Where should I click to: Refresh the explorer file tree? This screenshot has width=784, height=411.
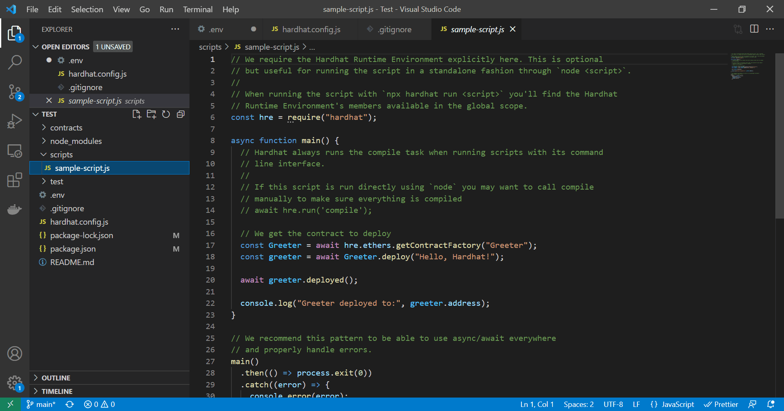[x=166, y=114]
